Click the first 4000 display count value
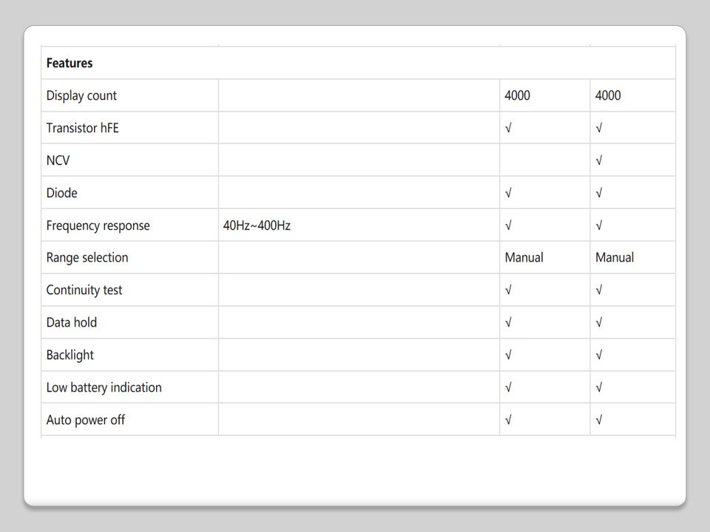This screenshot has height=532, width=710. 517,95
